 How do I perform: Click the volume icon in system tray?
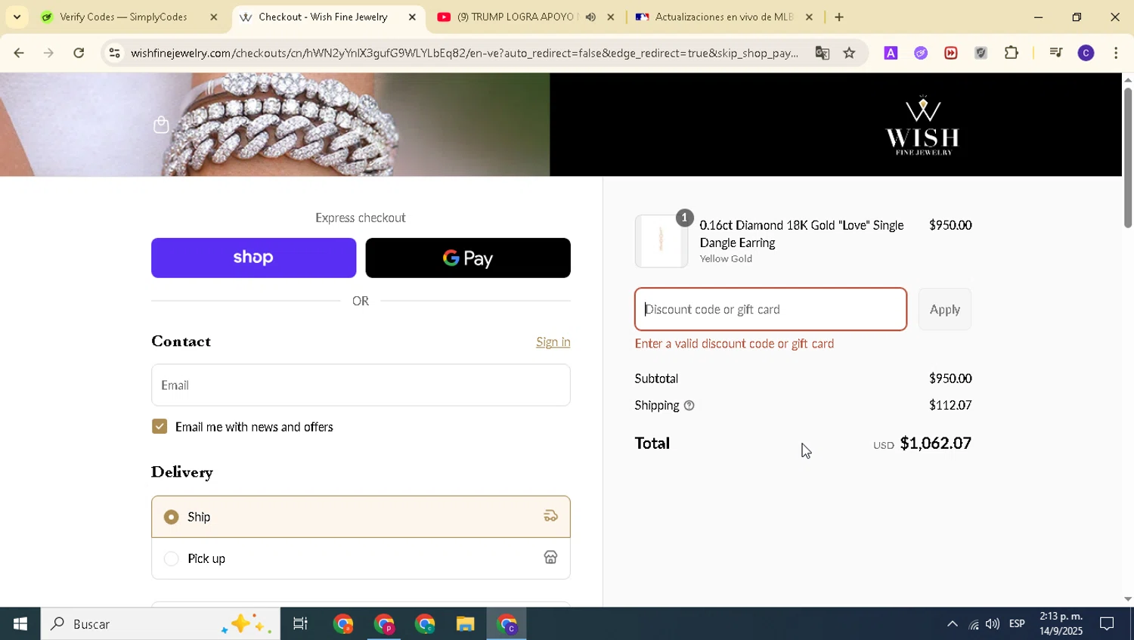click(x=993, y=624)
